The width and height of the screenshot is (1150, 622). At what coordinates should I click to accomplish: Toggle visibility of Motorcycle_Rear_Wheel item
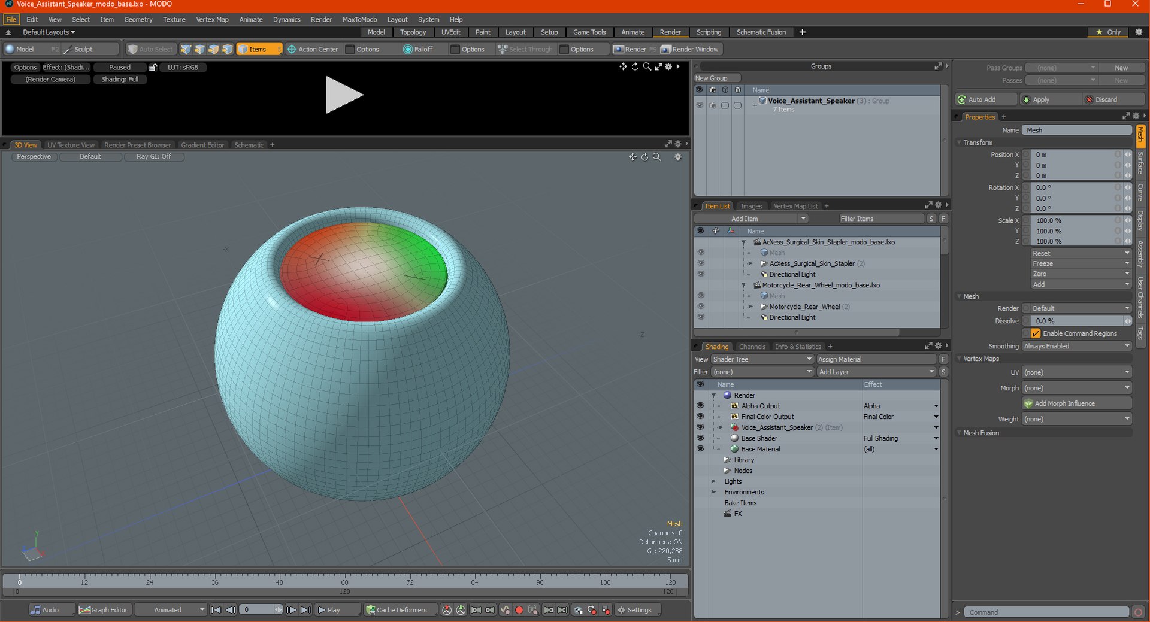click(x=700, y=307)
